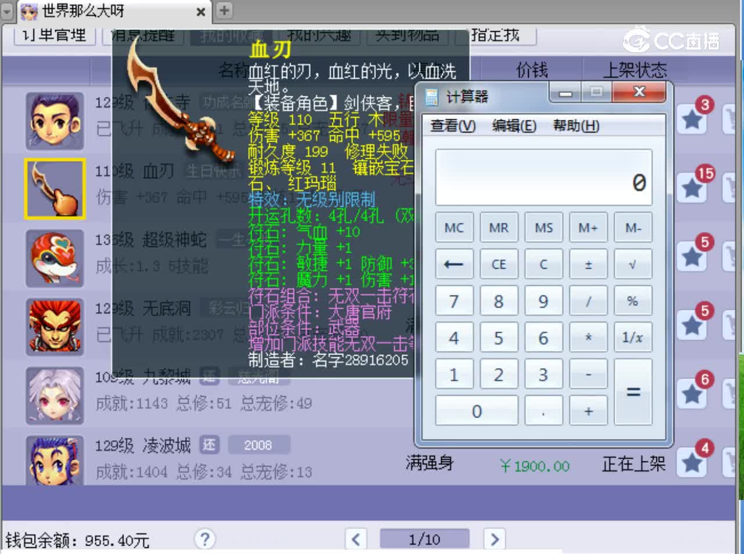Select the 超级神蛇 pet avatar
744x554 pixels.
pyautogui.click(x=55, y=258)
